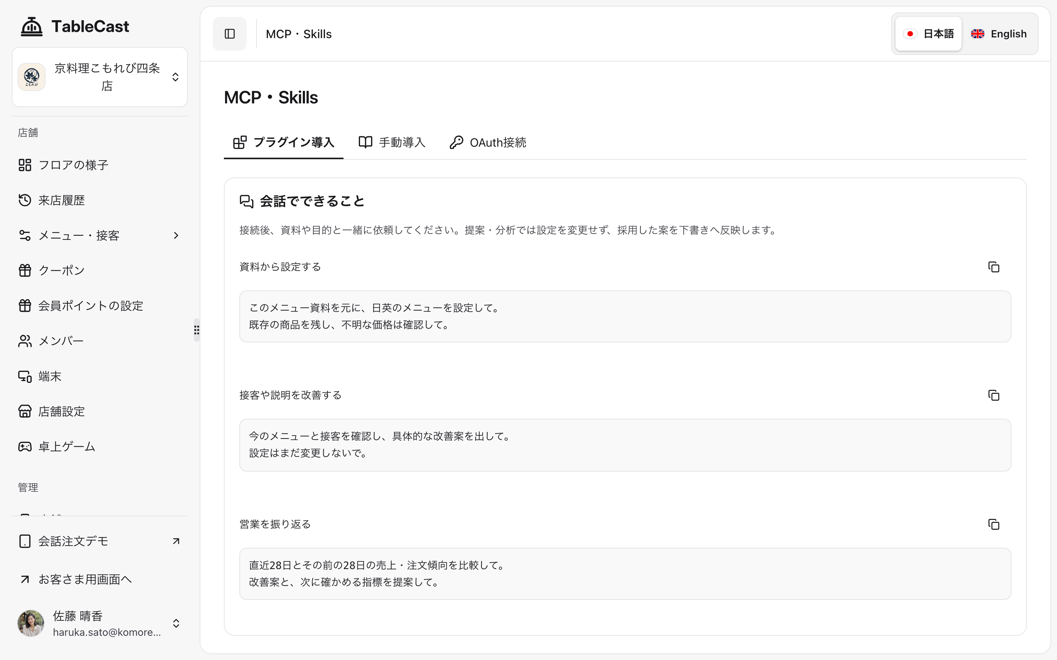This screenshot has width=1057, height=660.
Task: Switch language to 日本語
Action: (928, 34)
